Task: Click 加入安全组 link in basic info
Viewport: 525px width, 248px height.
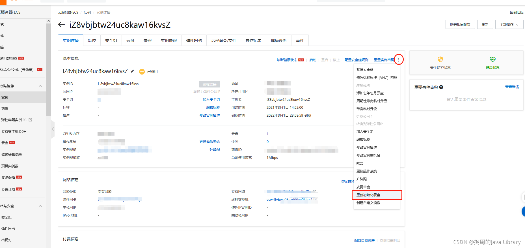Action: pos(211,100)
